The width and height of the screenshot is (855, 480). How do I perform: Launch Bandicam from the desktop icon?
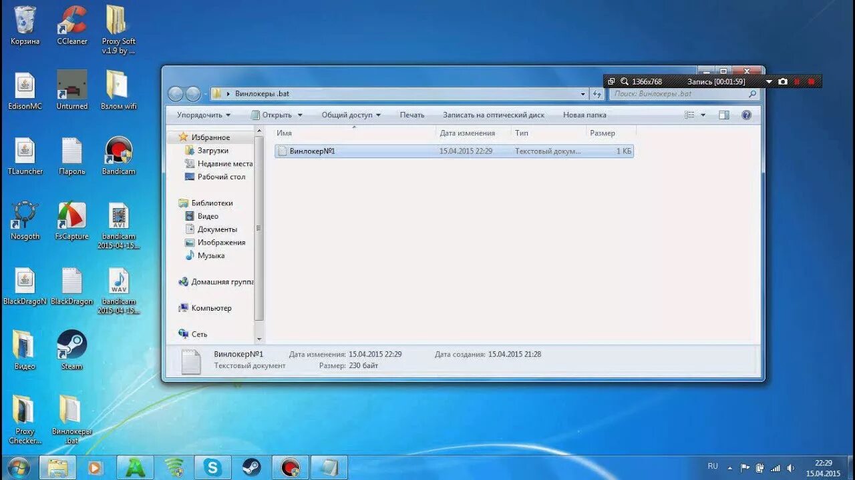click(x=118, y=156)
